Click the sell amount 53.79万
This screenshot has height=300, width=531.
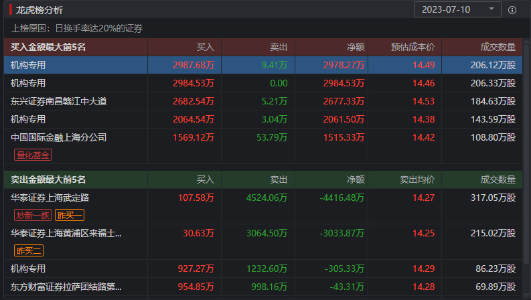coord(272,137)
